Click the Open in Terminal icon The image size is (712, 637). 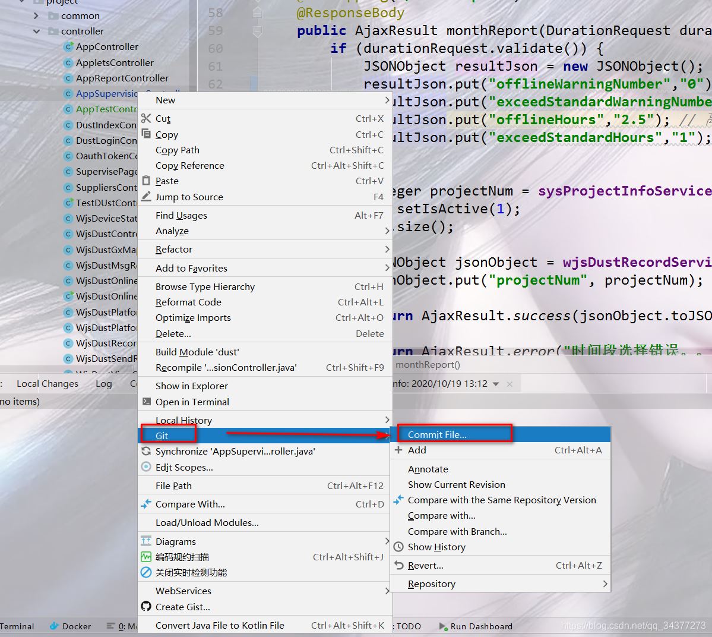pyautogui.click(x=146, y=402)
